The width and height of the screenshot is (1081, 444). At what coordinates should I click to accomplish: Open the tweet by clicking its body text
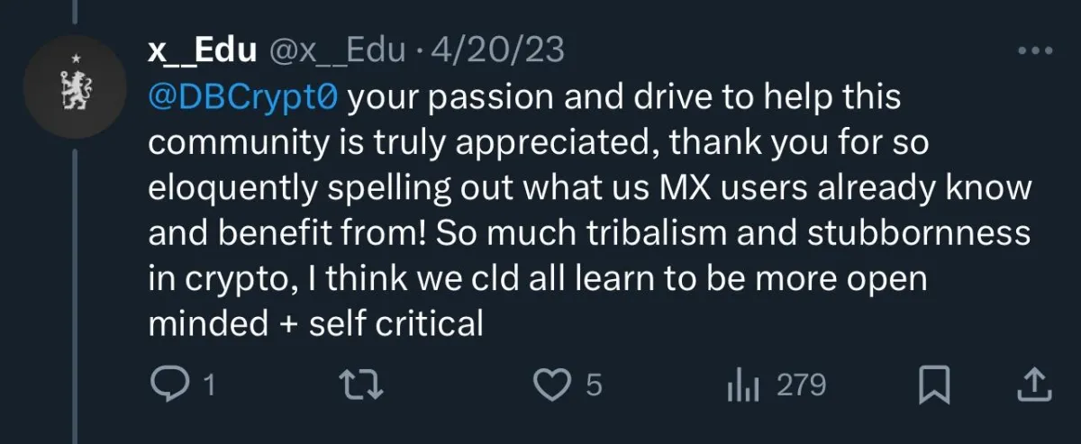[588, 210]
